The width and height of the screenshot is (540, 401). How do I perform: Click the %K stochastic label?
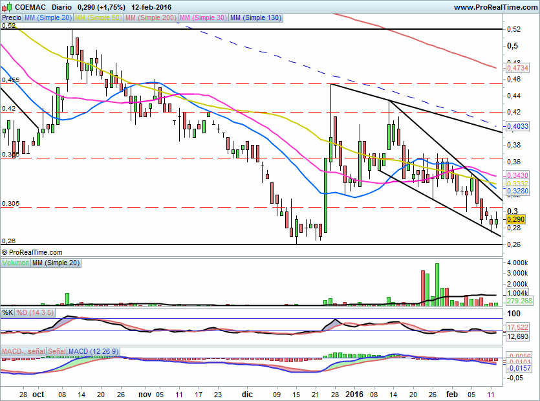[x=8, y=312]
